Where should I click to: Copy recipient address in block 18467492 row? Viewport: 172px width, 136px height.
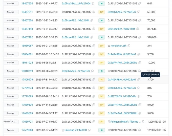click(x=140, y=37)
